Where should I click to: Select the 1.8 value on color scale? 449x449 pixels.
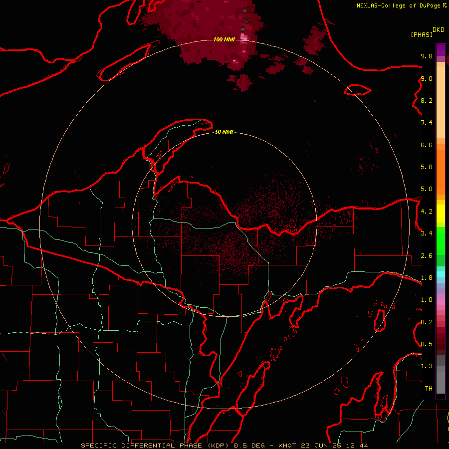pos(427,278)
